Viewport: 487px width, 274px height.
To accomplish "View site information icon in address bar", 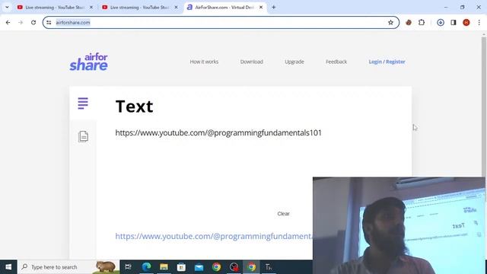I will (x=49, y=22).
